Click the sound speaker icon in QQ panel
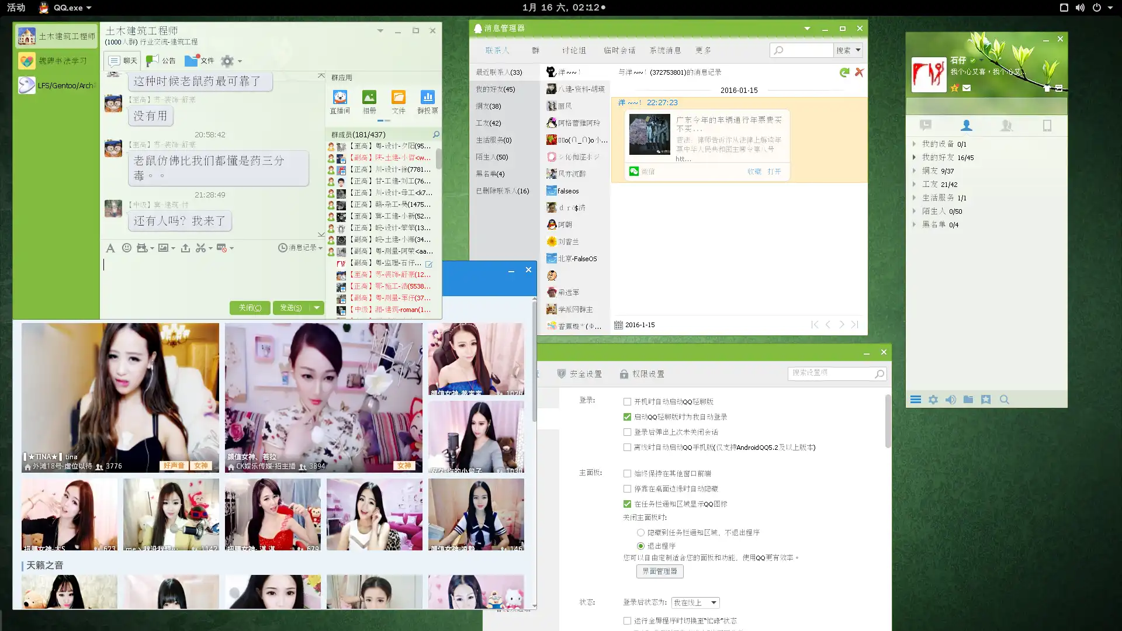Screen dimensions: 1122x631 coord(951,400)
